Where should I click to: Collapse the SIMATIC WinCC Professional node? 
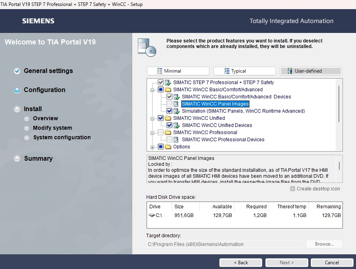point(152,133)
